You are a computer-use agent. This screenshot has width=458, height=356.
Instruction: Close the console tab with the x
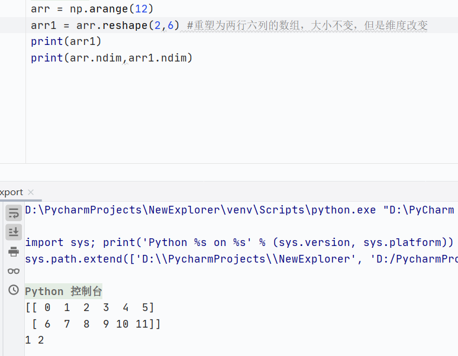[31, 192]
